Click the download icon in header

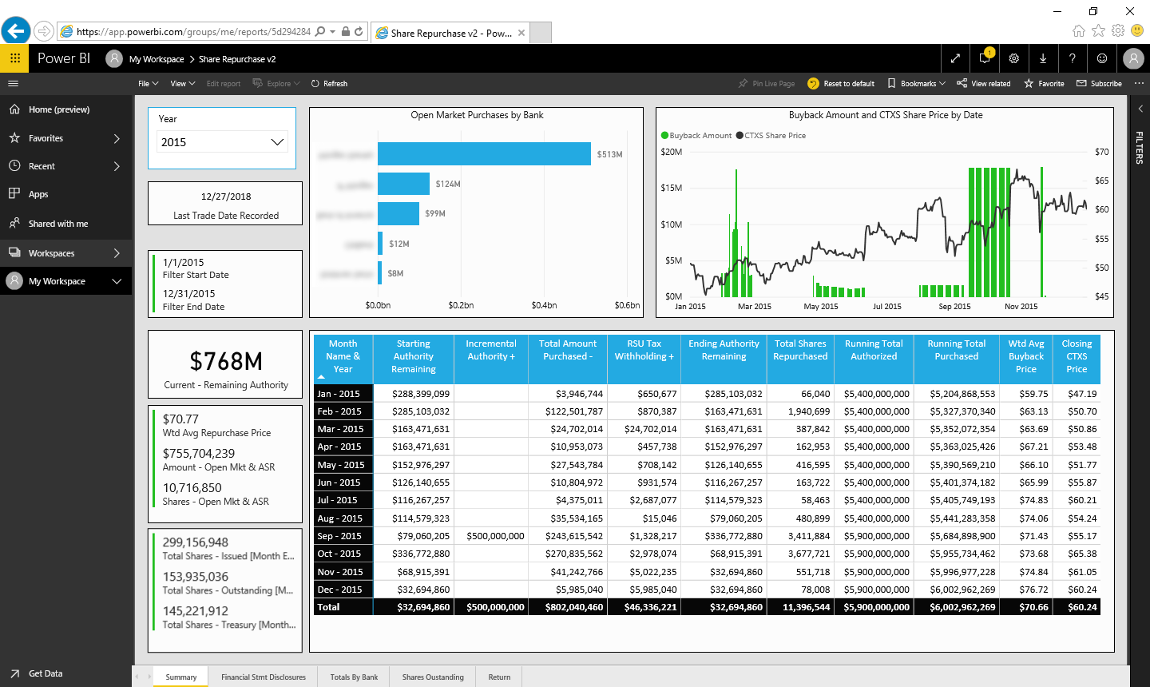1043,58
